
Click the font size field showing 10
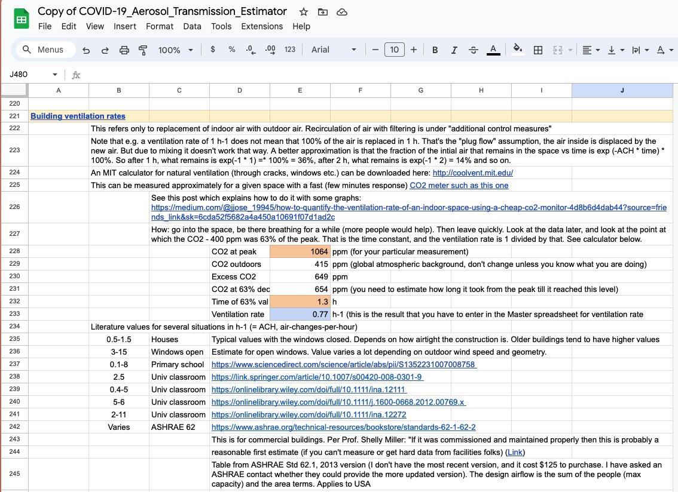395,50
